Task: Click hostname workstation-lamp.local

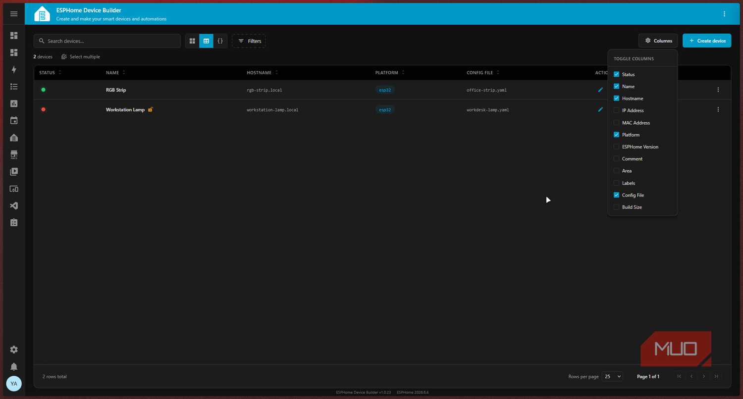Action: point(272,110)
